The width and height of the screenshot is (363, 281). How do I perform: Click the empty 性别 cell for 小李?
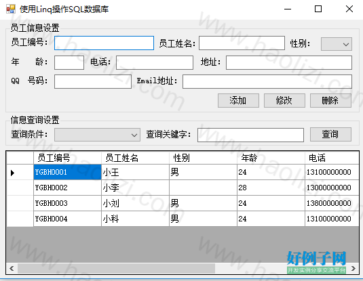pyautogui.click(x=203, y=188)
